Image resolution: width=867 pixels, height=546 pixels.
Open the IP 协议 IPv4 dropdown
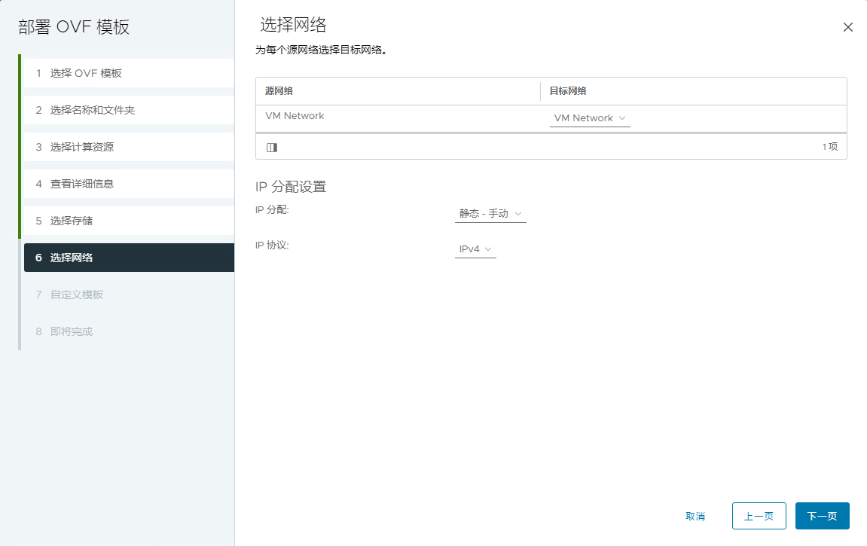pyautogui.click(x=475, y=249)
